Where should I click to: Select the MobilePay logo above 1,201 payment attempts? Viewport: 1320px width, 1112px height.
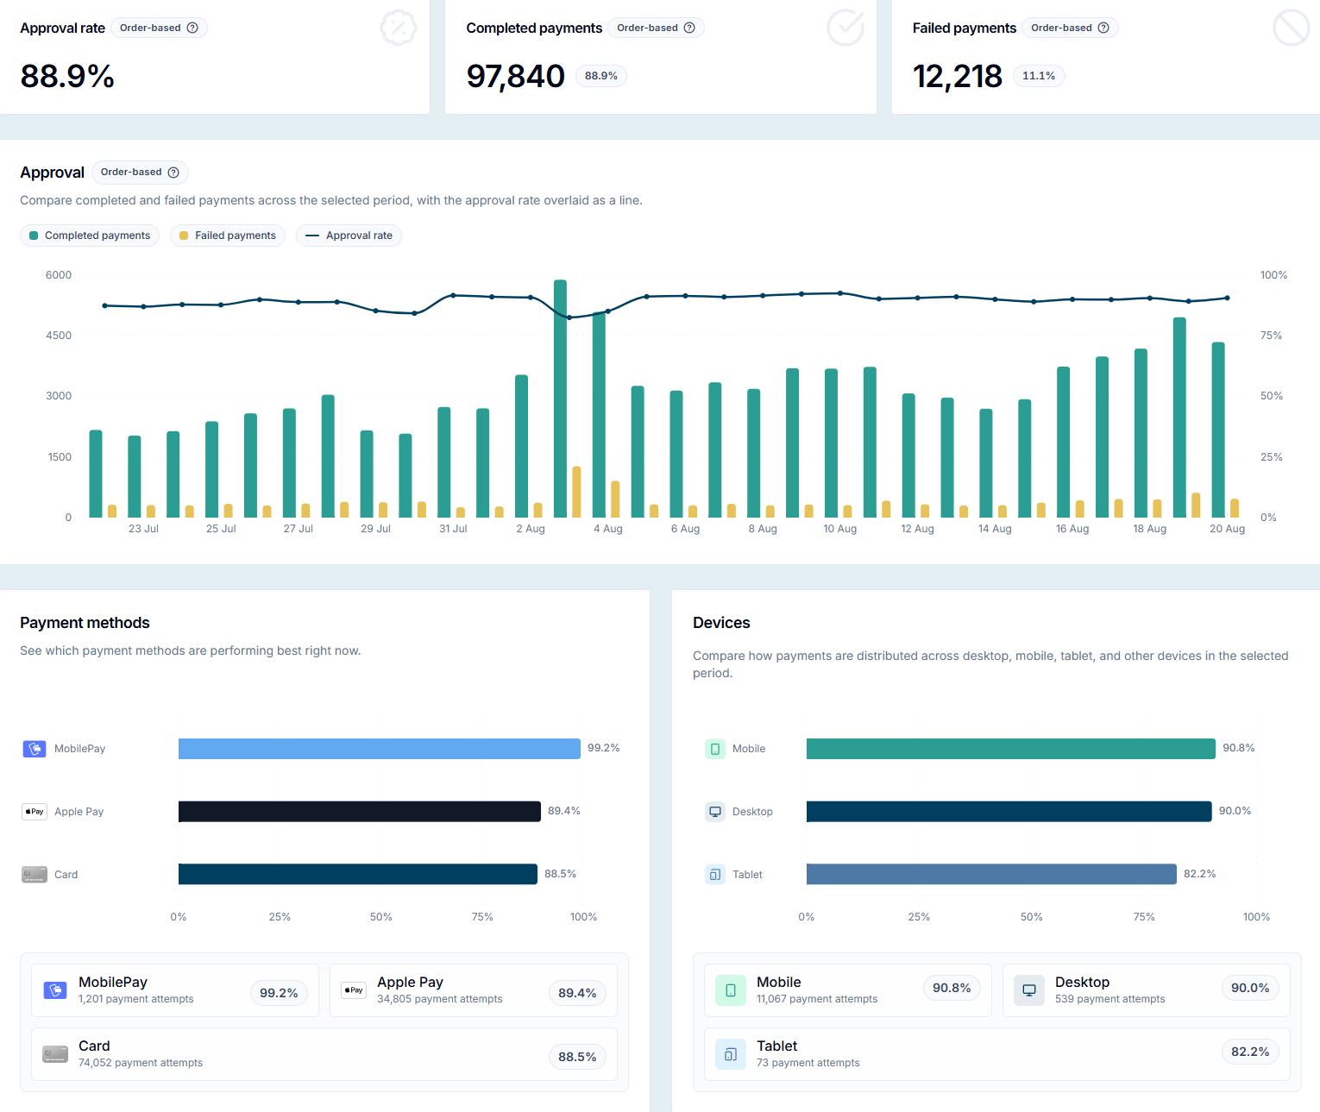coord(55,990)
